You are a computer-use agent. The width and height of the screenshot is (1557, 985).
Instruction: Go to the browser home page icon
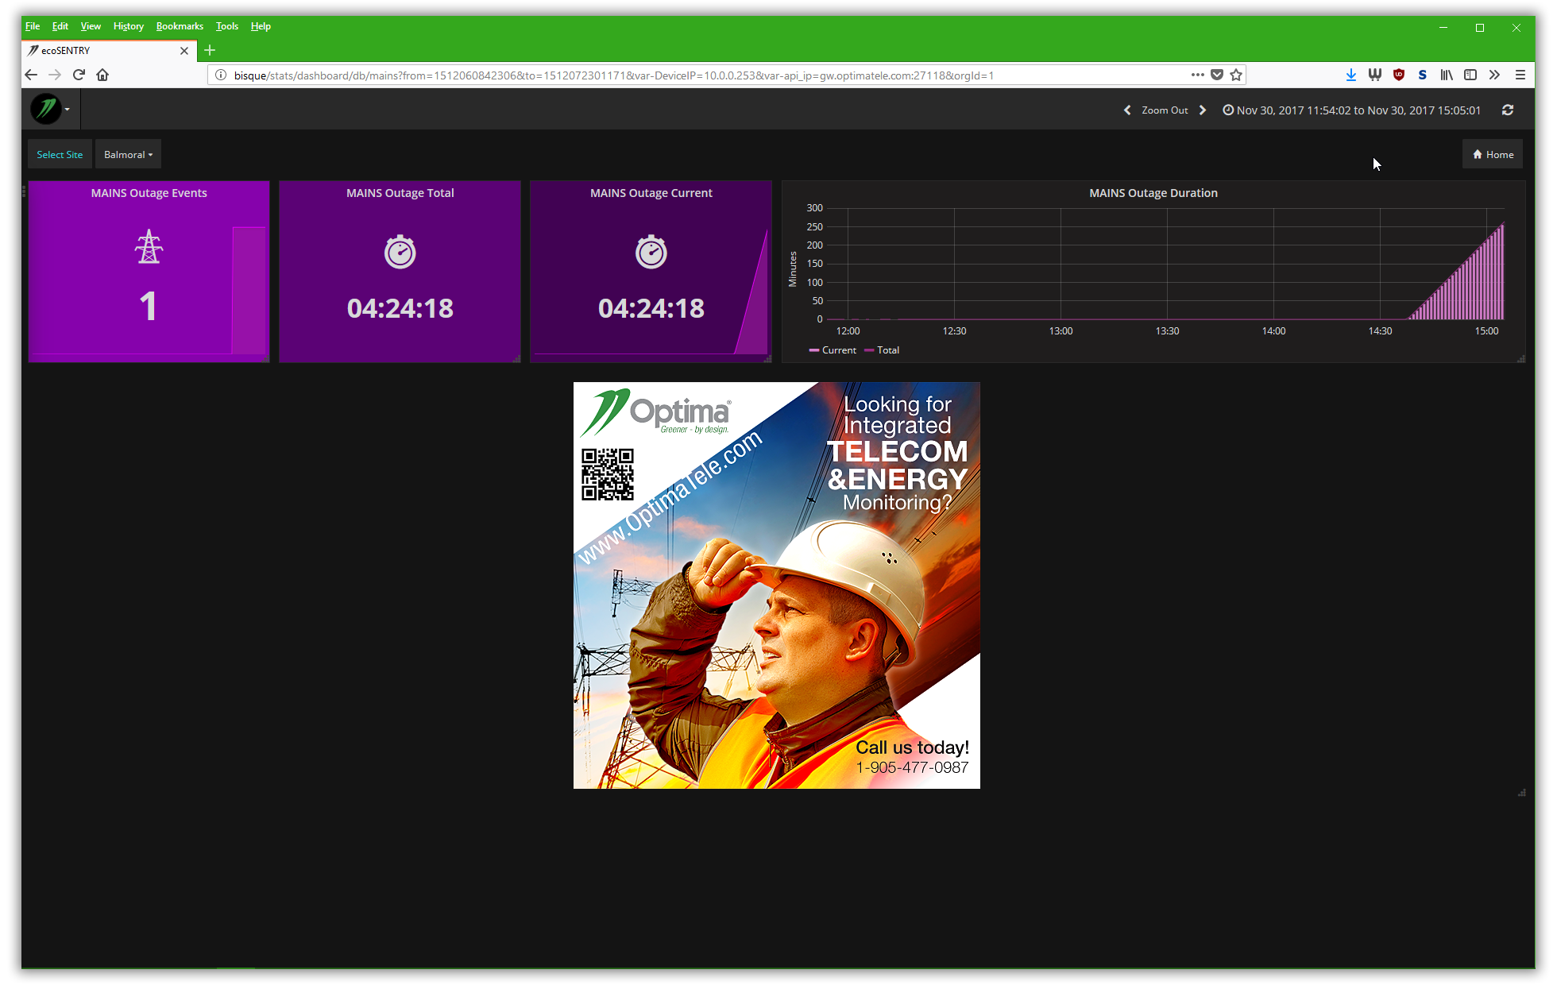tap(102, 75)
